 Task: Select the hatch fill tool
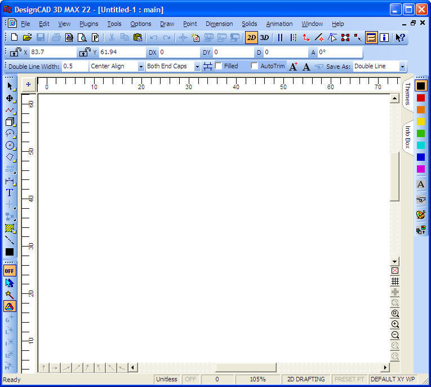10,228
